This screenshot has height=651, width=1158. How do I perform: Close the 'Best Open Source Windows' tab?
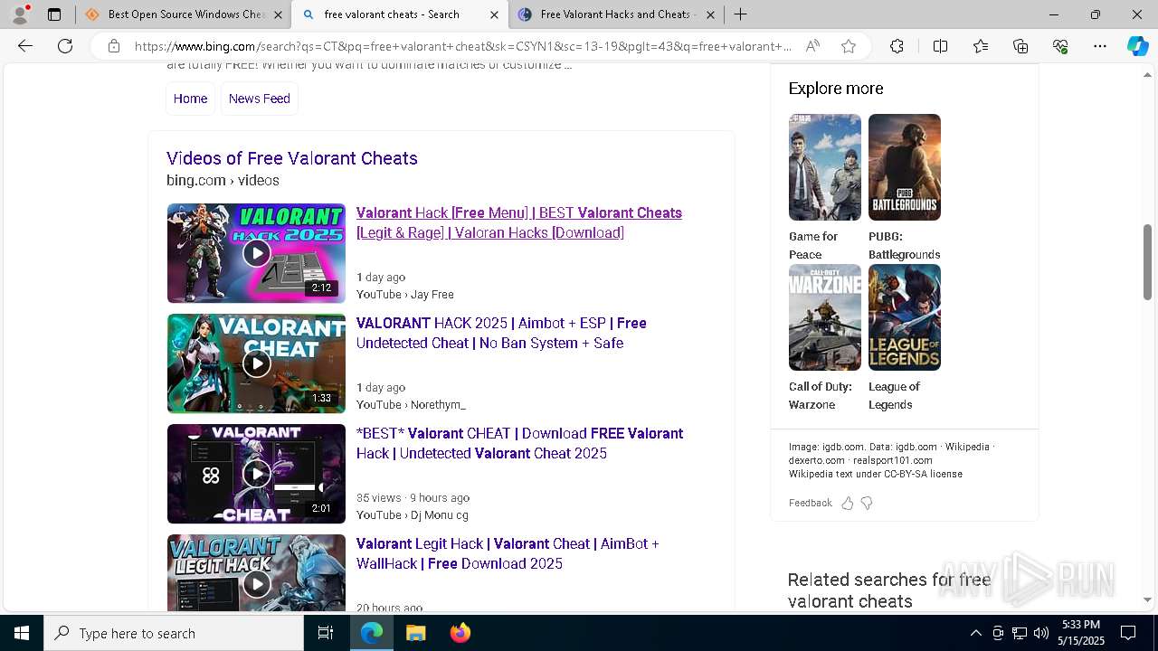click(279, 14)
